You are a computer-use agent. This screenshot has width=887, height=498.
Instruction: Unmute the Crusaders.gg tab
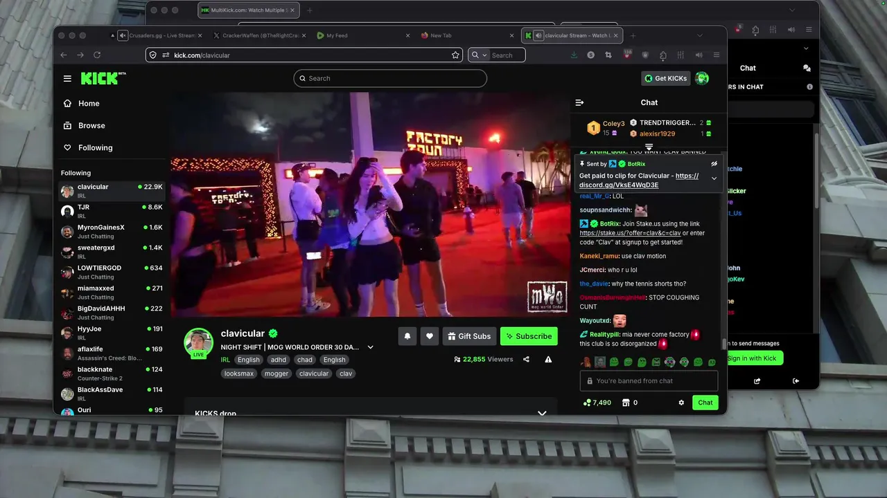123,35
